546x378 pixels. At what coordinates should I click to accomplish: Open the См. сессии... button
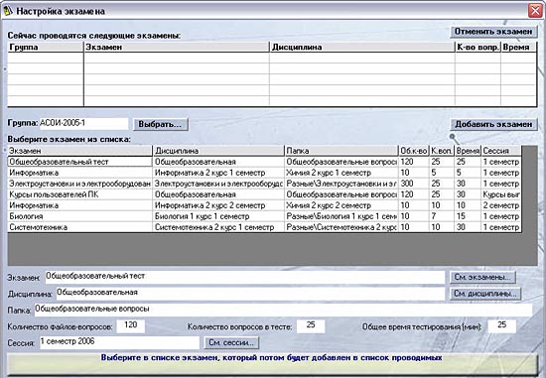click(x=231, y=343)
